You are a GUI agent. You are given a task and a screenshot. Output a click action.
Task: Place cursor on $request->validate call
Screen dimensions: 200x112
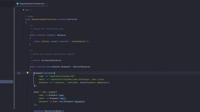click(44, 73)
